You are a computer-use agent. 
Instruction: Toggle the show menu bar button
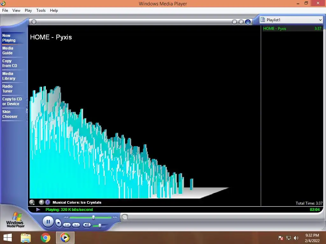pyautogui.click(x=34, y=22)
